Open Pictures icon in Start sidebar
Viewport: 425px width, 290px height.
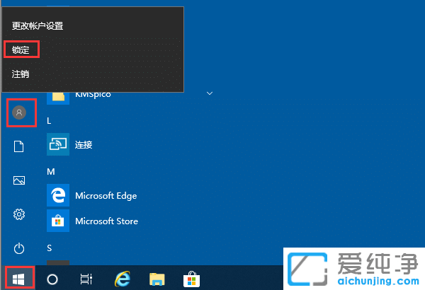point(19,180)
